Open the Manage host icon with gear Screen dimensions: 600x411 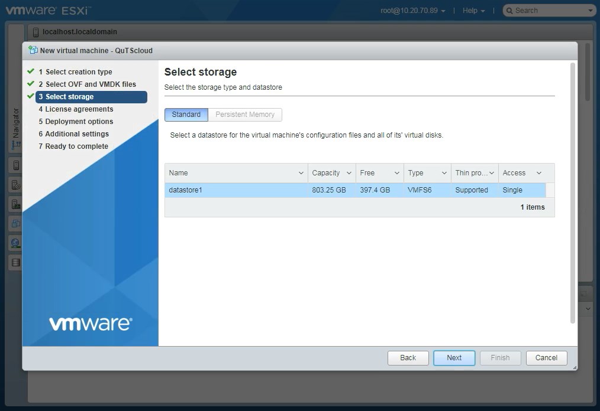coord(16,185)
